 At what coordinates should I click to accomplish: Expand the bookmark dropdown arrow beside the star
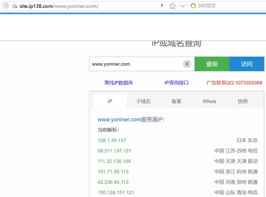(182, 6)
